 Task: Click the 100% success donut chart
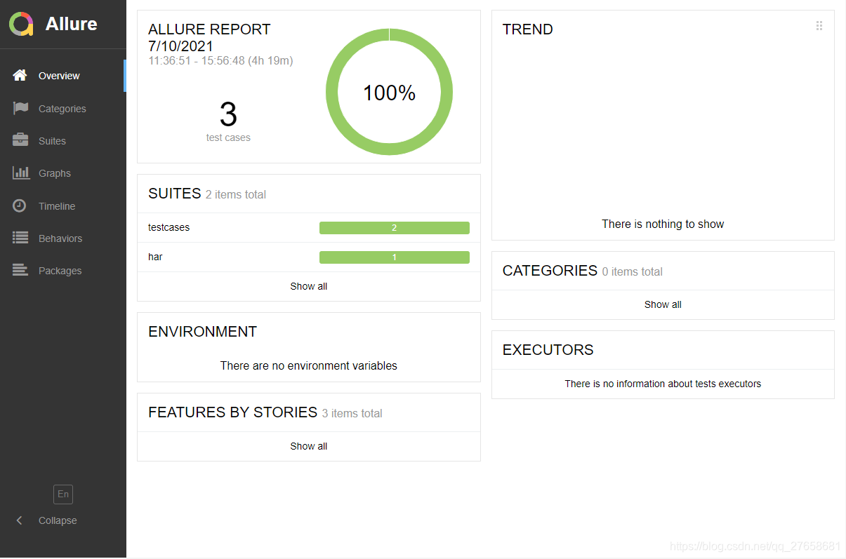pos(389,92)
